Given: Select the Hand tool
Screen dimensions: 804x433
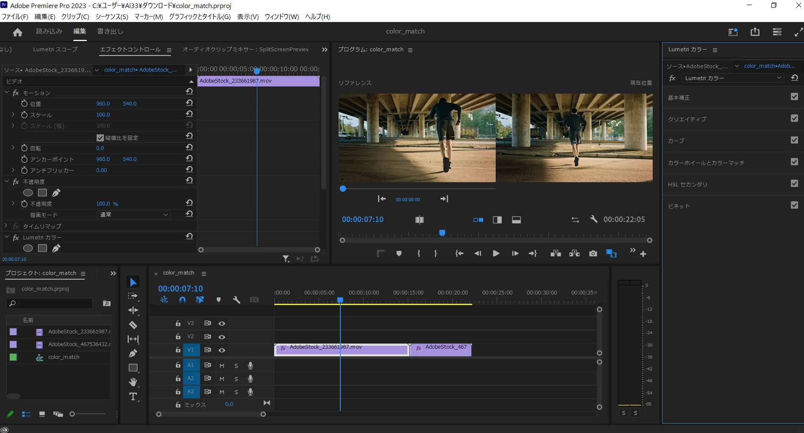Looking at the screenshot, I should 133,382.
